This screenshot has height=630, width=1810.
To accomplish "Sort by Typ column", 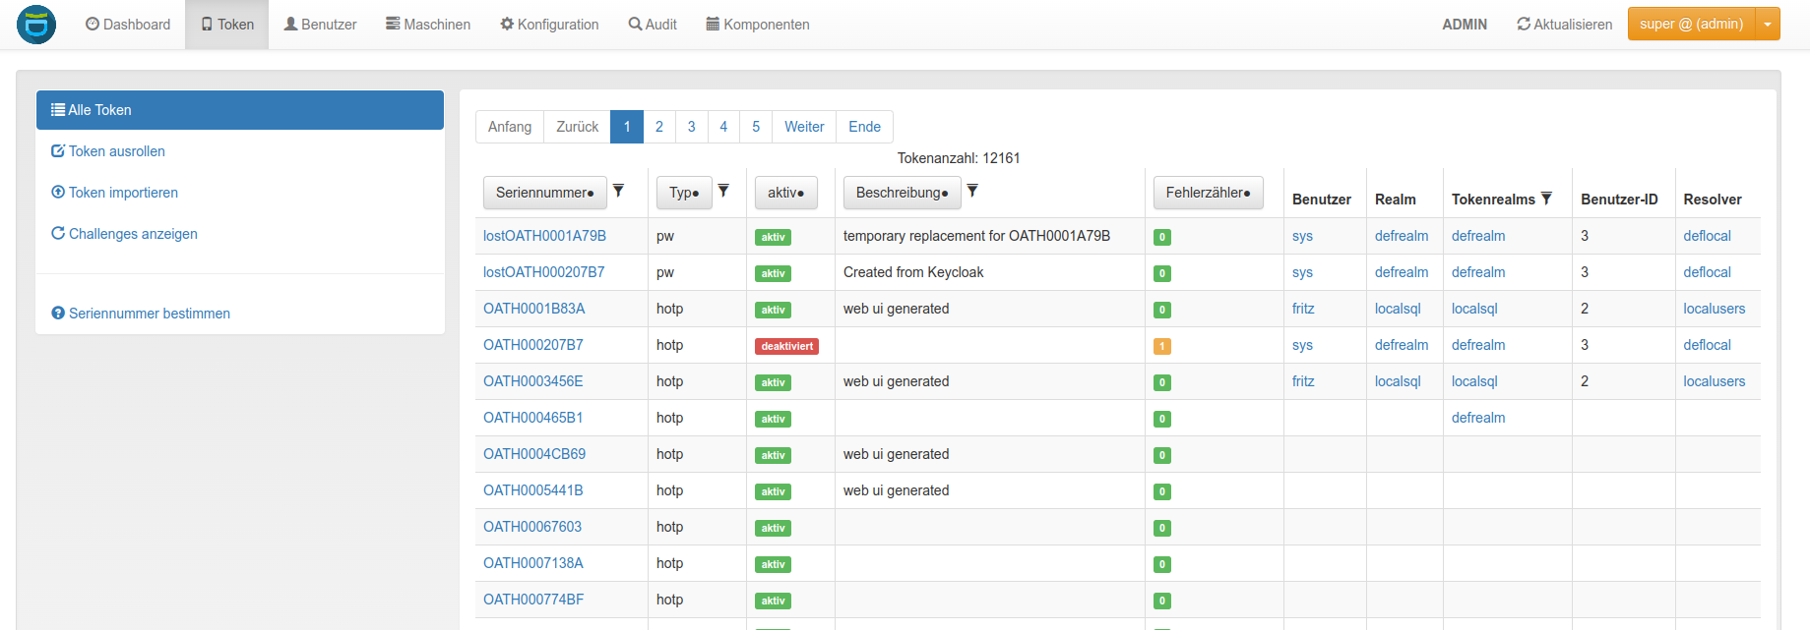I will click(x=684, y=193).
